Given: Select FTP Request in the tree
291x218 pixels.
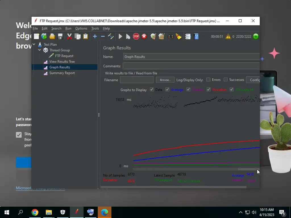Looking at the screenshot, I should (x=64, y=56).
